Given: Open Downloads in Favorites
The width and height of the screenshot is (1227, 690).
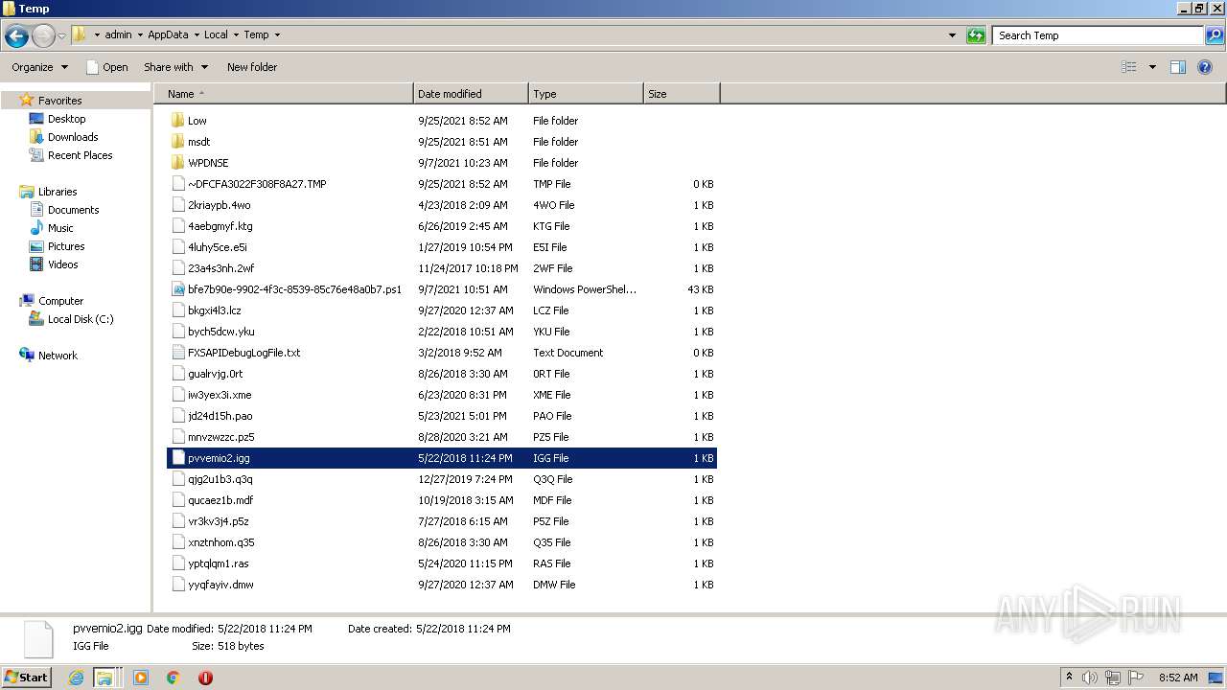Looking at the screenshot, I should coord(73,137).
